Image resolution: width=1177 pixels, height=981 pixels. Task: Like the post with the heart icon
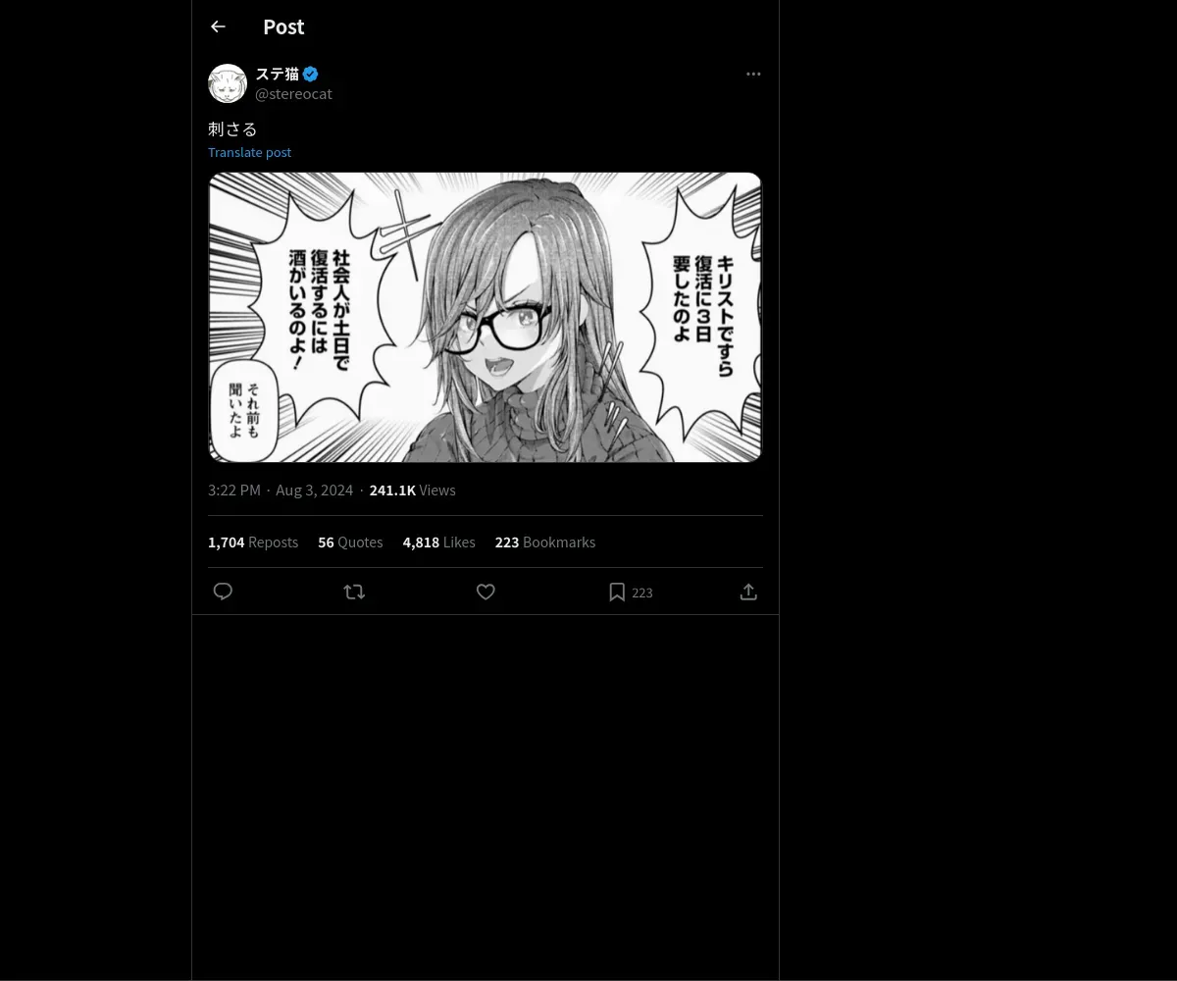click(486, 592)
